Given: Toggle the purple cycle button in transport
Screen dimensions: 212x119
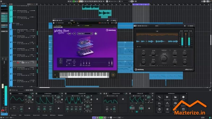Looking at the screenshot, I should click(x=94, y=118).
